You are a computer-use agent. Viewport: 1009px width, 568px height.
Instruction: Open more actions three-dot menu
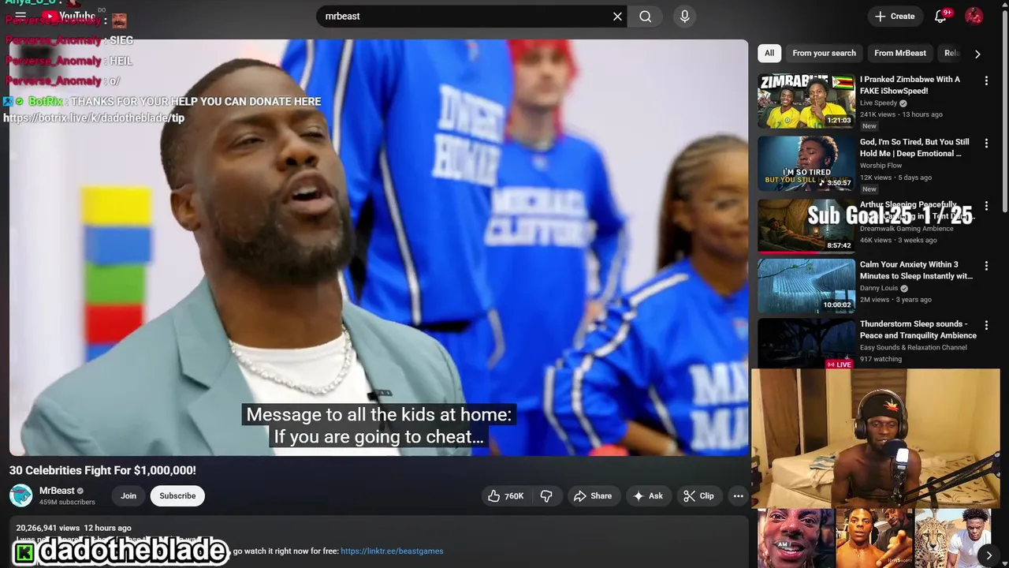click(x=738, y=495)
